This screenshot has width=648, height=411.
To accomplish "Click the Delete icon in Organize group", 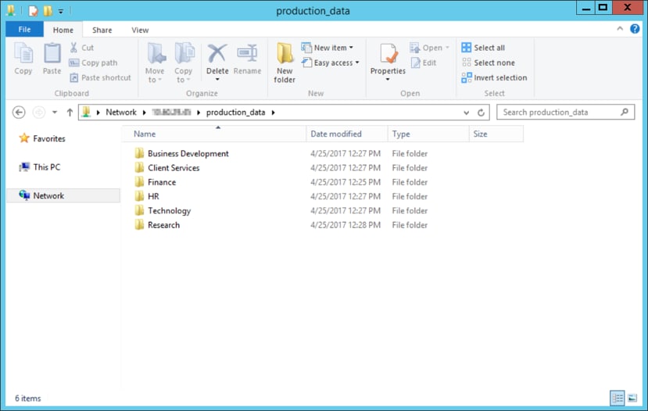I will pos(217,61).
